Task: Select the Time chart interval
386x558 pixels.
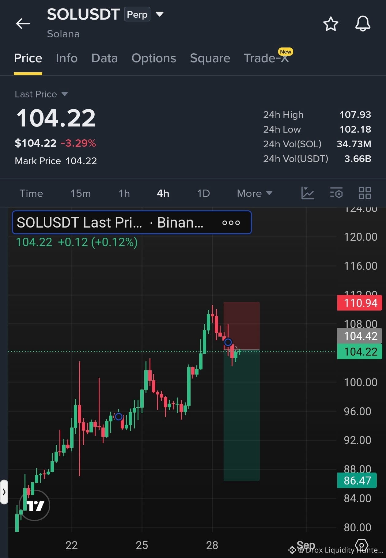Action: [x=31, y=193]
